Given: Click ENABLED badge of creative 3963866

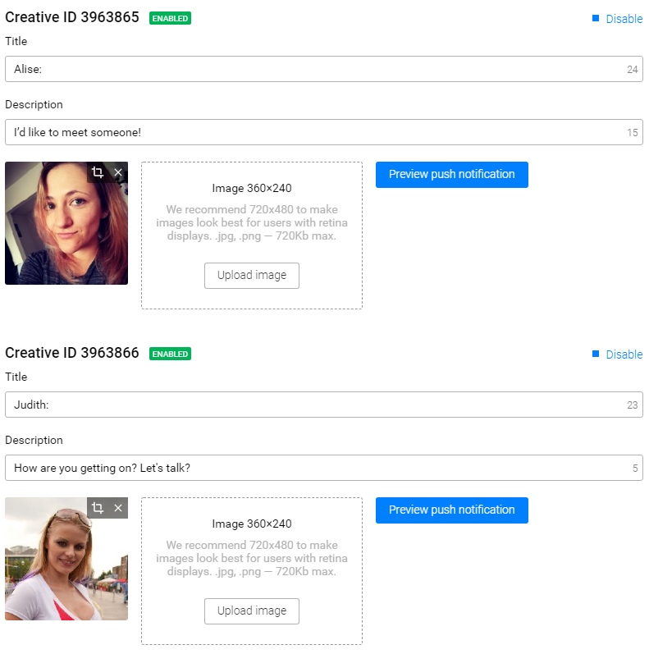Looking at the screenshot, I should [x=170, y=354].
